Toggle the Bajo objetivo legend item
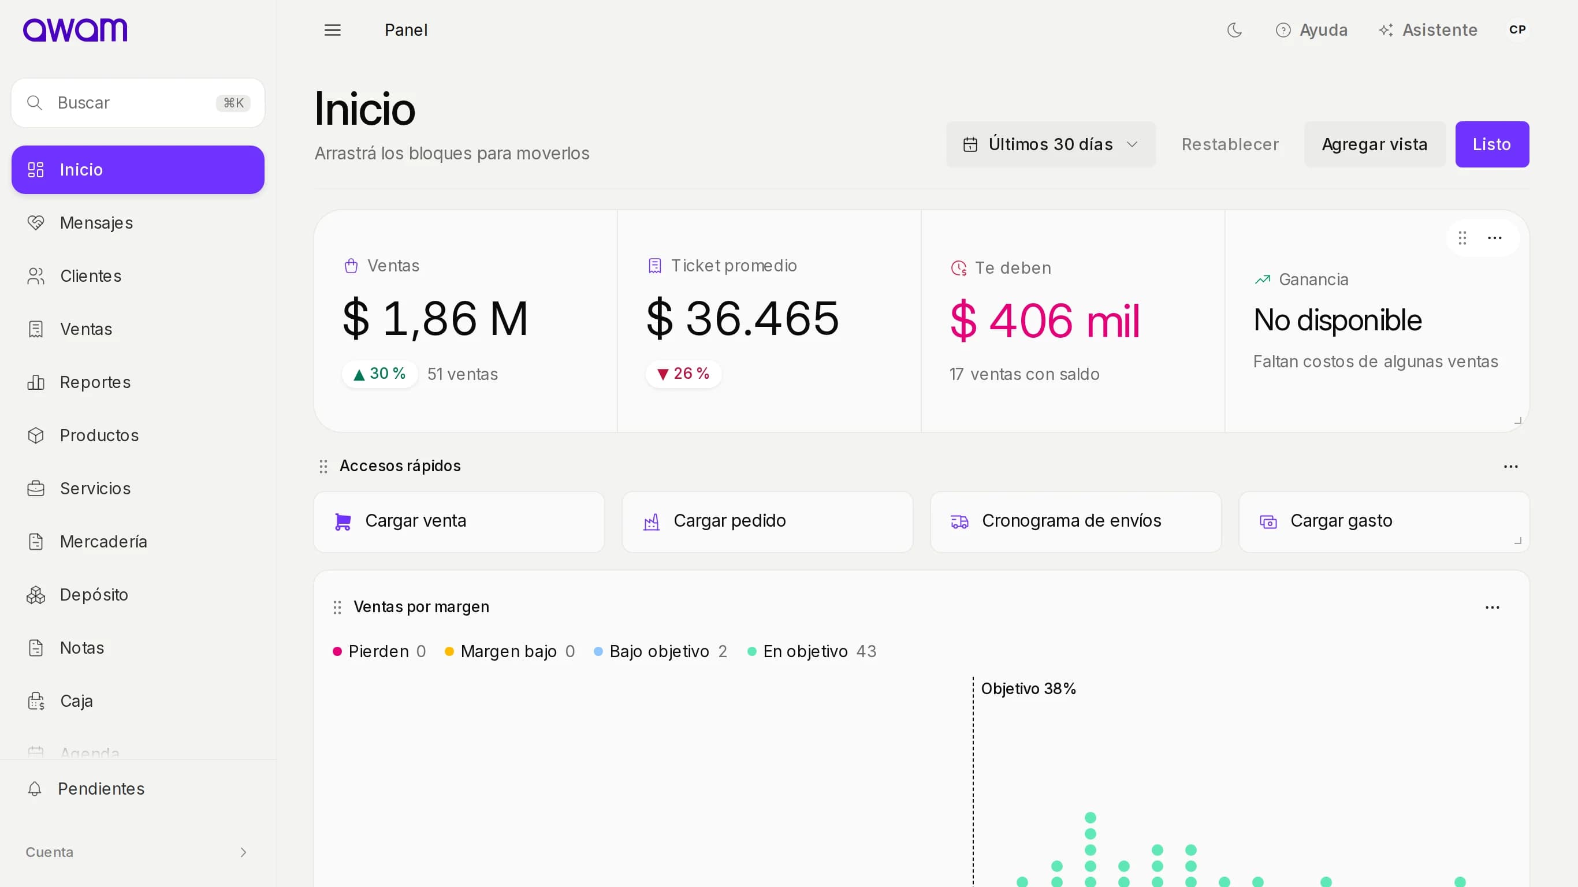This screenshot has width=1578, height=887. [x=660, y=652]
